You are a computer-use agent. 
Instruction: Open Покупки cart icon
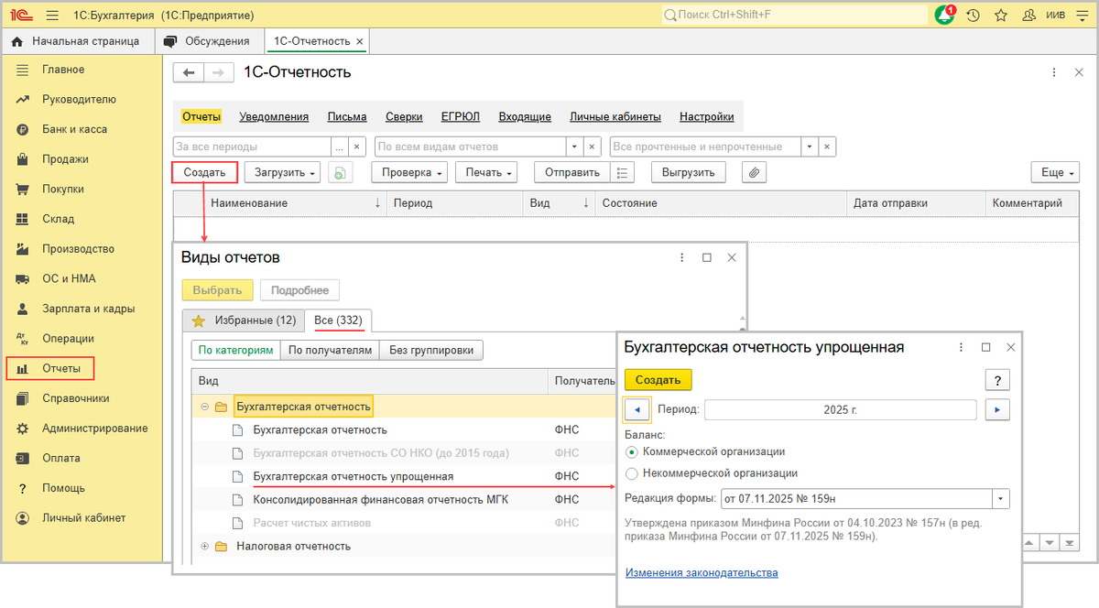point(23,190)
